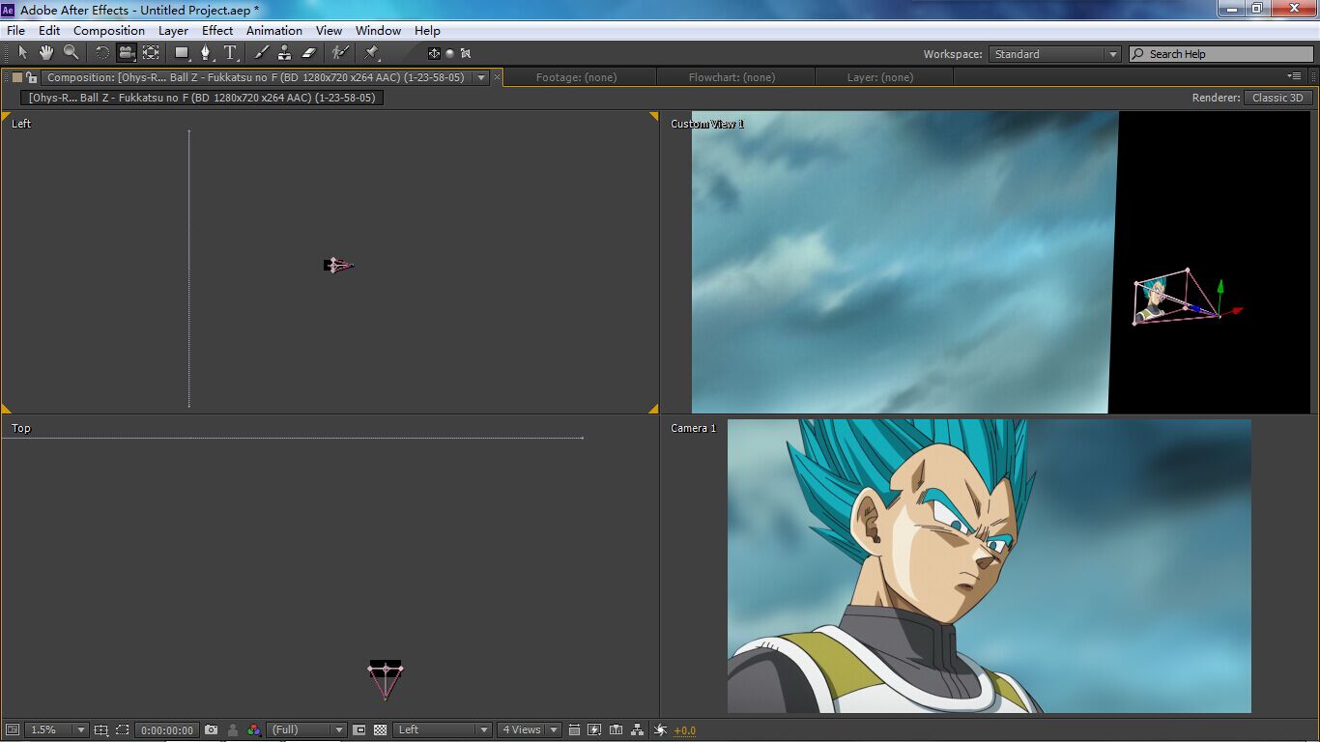
Task: Switch to Flowchart: (none) tab
Action: (x=732, y=77)
